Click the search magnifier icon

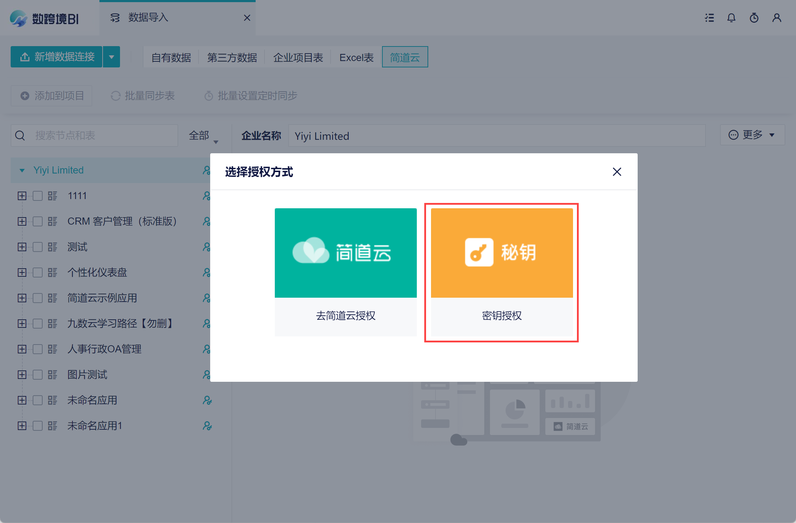tap(20, 136)
